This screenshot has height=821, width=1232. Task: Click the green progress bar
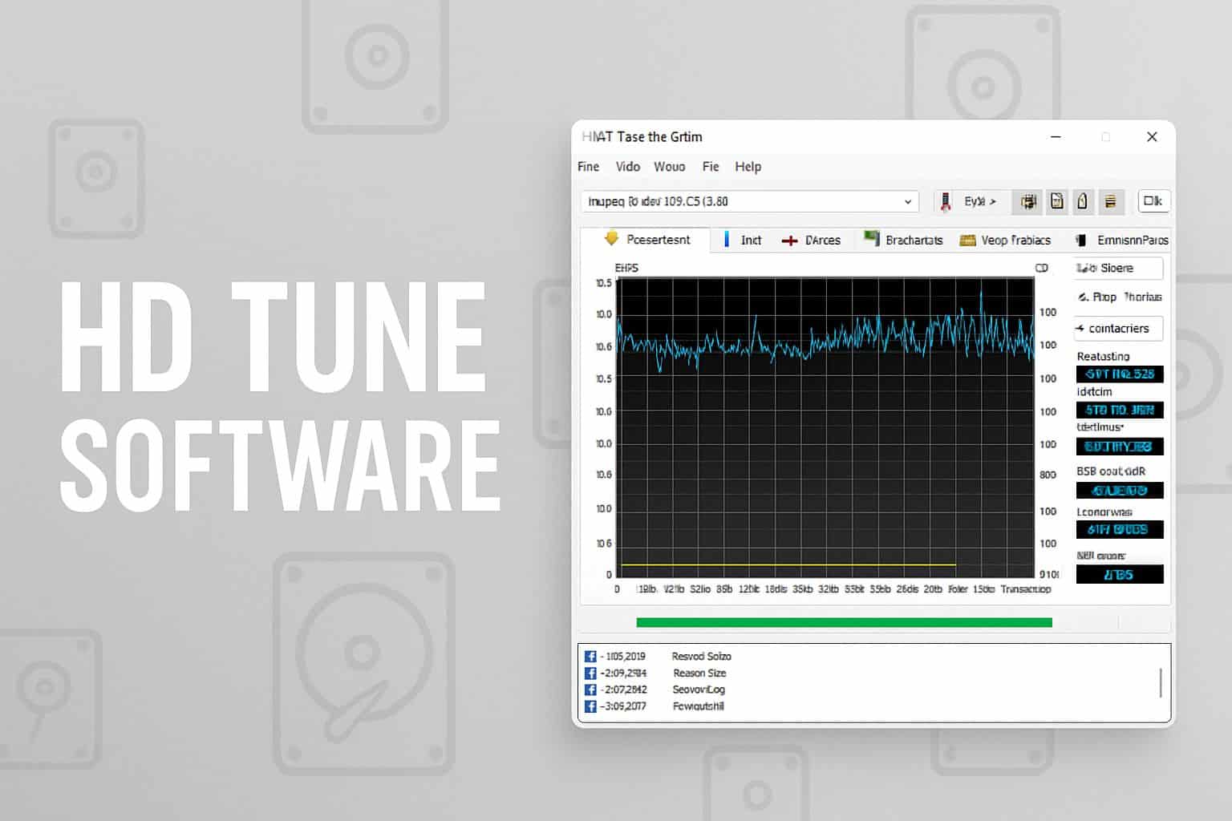pyautogui.click(x=844, y=622)
